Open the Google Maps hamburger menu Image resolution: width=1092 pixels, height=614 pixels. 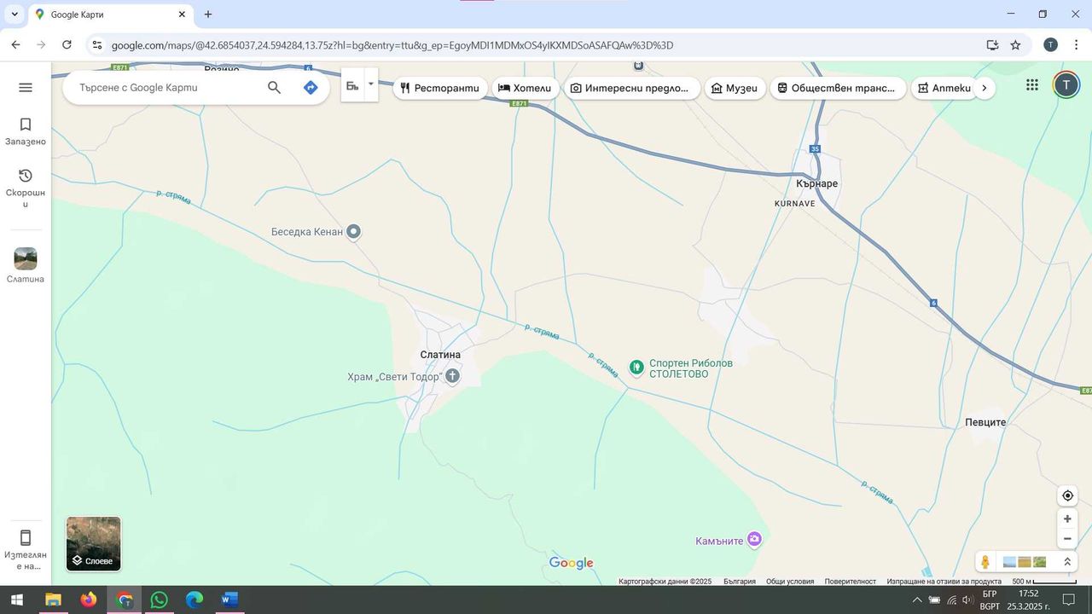coord(26,87)
